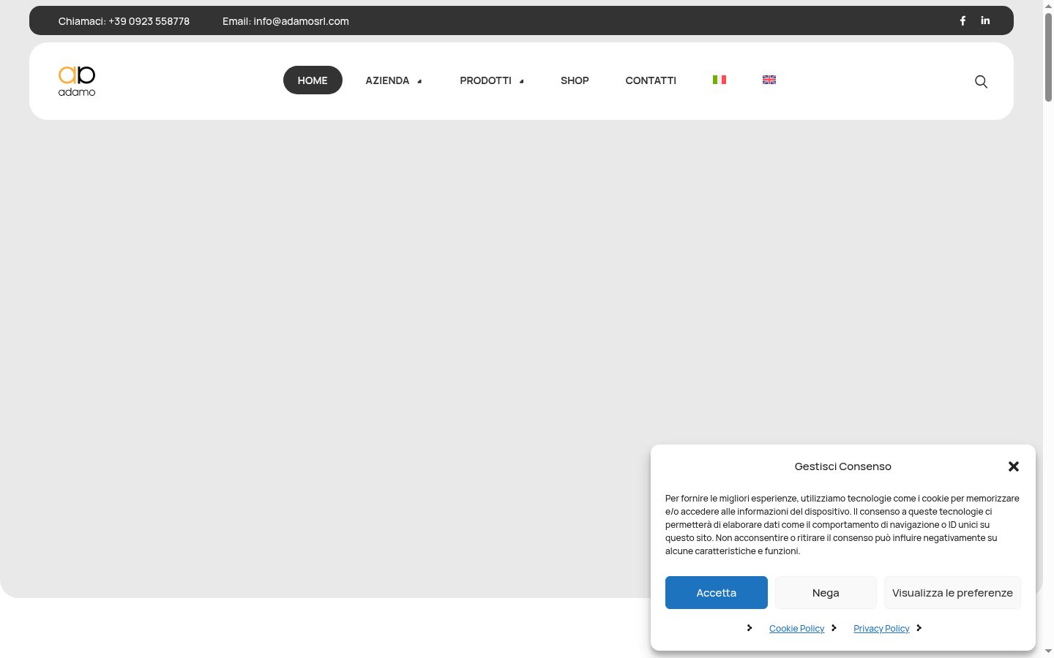Switch language with UK flag
Viewport: 1054px width, 658px height.
click(x=769, y=80)
